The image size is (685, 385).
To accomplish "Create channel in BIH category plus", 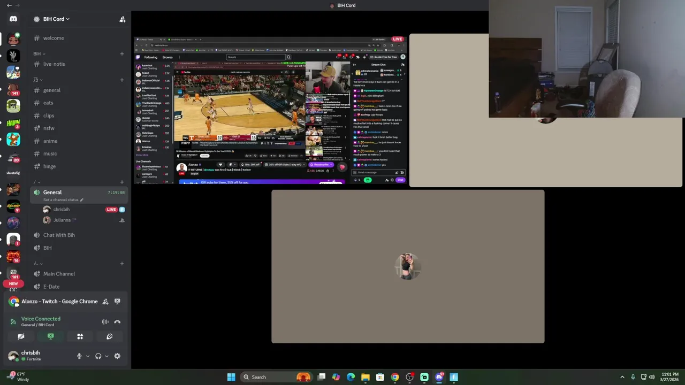I will pyautogui.click(x=121, y=54).
